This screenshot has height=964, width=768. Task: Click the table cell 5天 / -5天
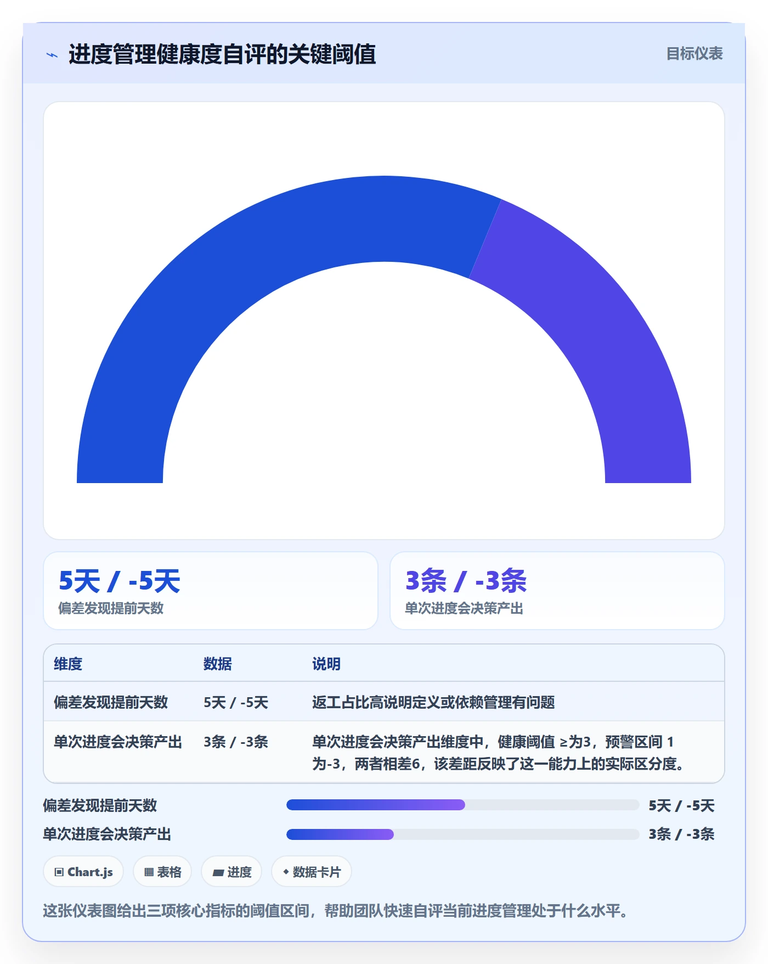tap(236, 702)
